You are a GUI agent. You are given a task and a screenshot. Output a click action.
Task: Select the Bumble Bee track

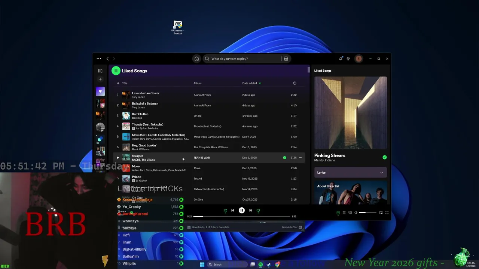(x=210, y=116)
